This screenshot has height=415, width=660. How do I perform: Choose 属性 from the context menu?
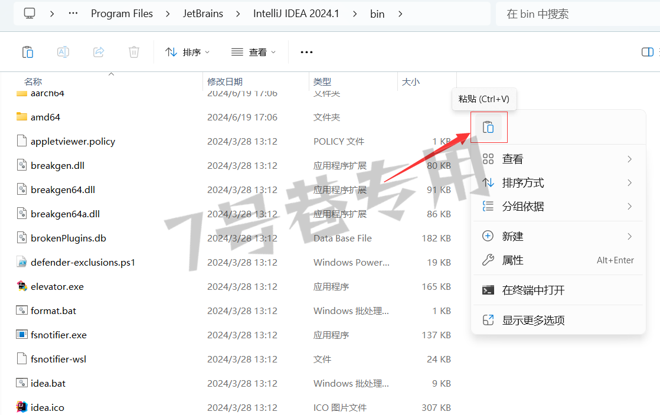pyautogui.click(x=558, y=260)
